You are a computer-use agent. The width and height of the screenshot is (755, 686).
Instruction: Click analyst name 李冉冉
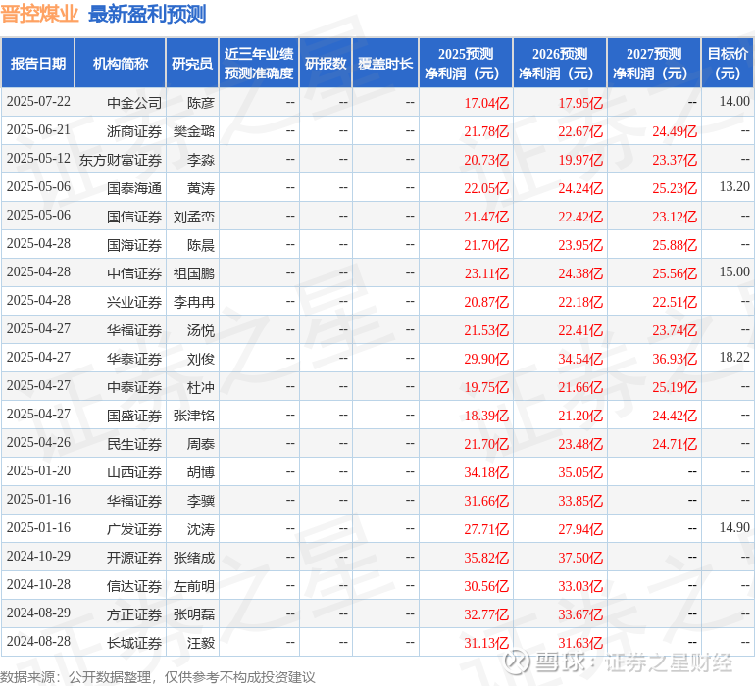coord(194,302)
